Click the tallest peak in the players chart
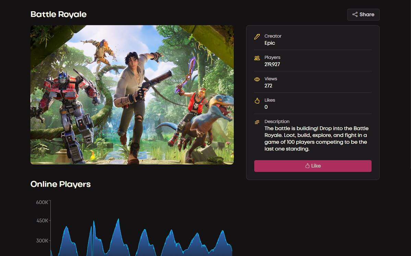 pos(119,219)
